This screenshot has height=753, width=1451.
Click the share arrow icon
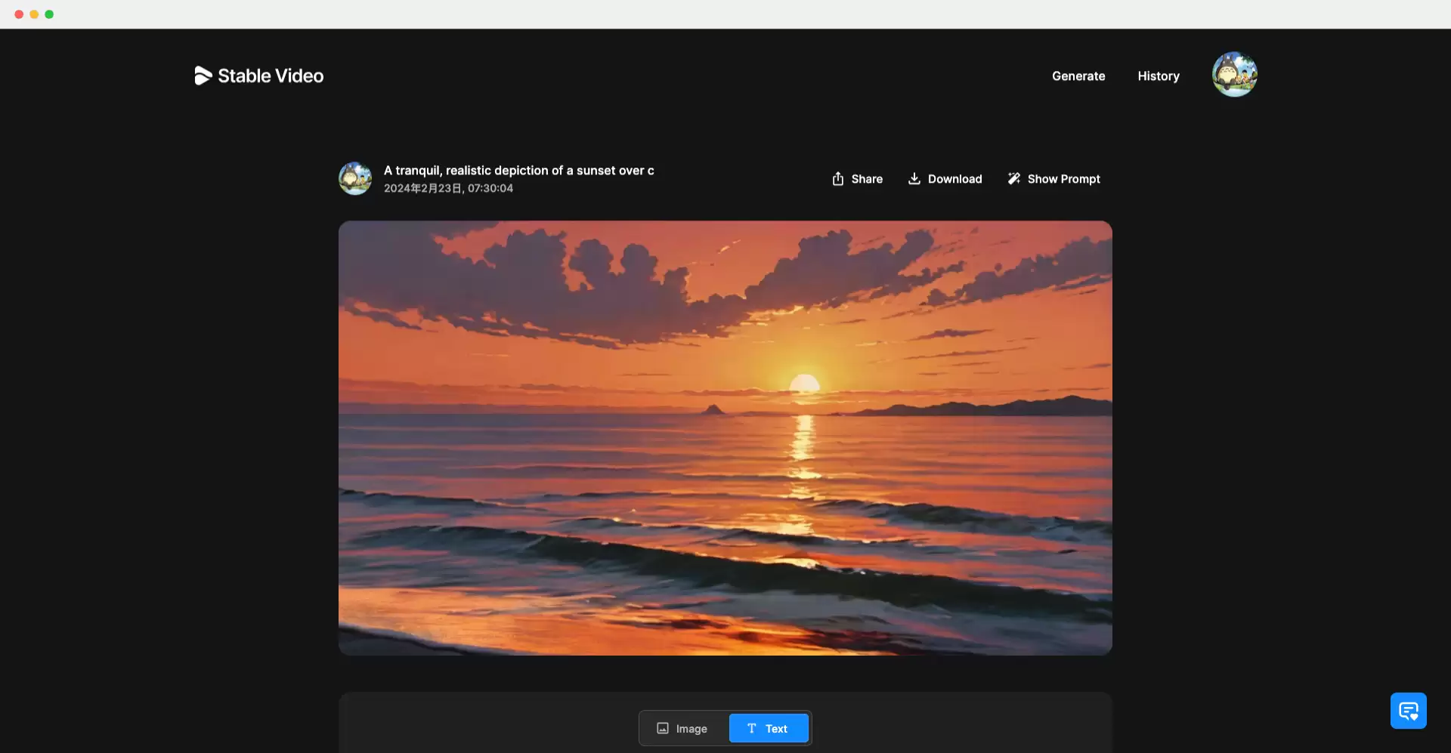pos(838,179)
